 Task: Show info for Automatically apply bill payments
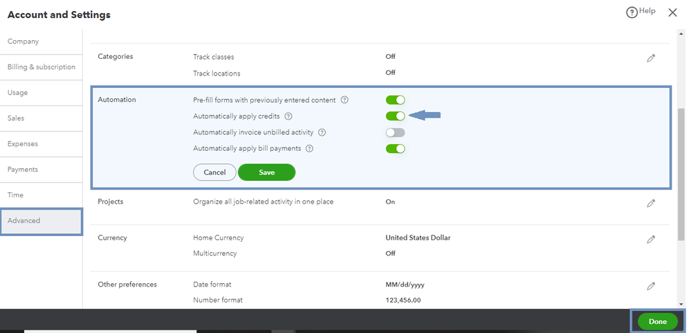click(x=309, y=148)
